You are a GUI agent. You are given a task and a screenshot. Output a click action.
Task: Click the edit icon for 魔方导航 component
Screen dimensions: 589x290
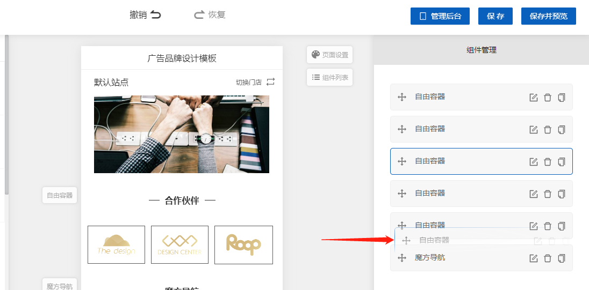coord(533,258)
